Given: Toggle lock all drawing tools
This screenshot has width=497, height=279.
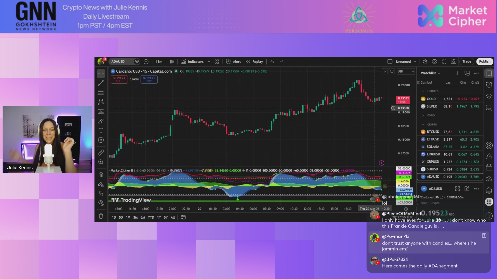Looking at the screenshot, I should point(101,193).
